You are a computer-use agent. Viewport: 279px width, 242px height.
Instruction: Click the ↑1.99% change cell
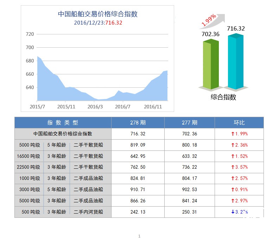(239, 134)
